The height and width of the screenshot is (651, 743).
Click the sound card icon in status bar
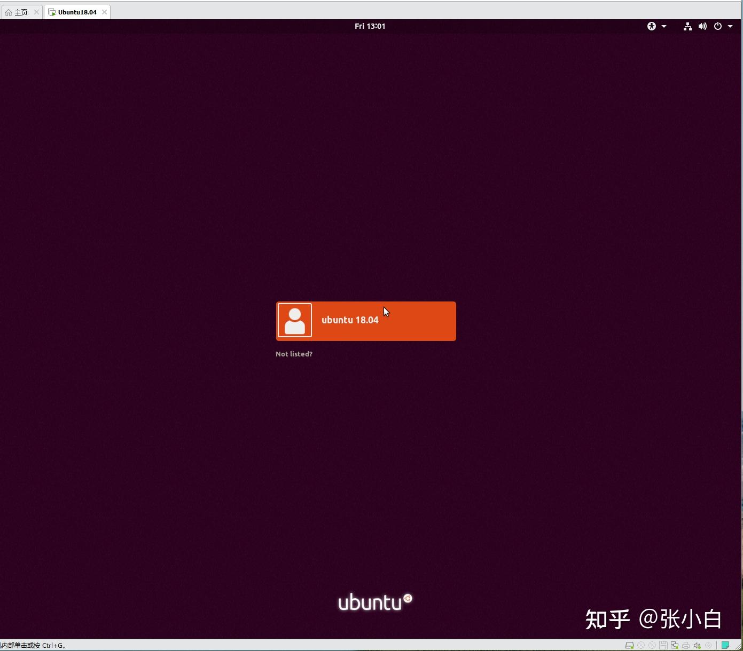click(x=697, y=645)
